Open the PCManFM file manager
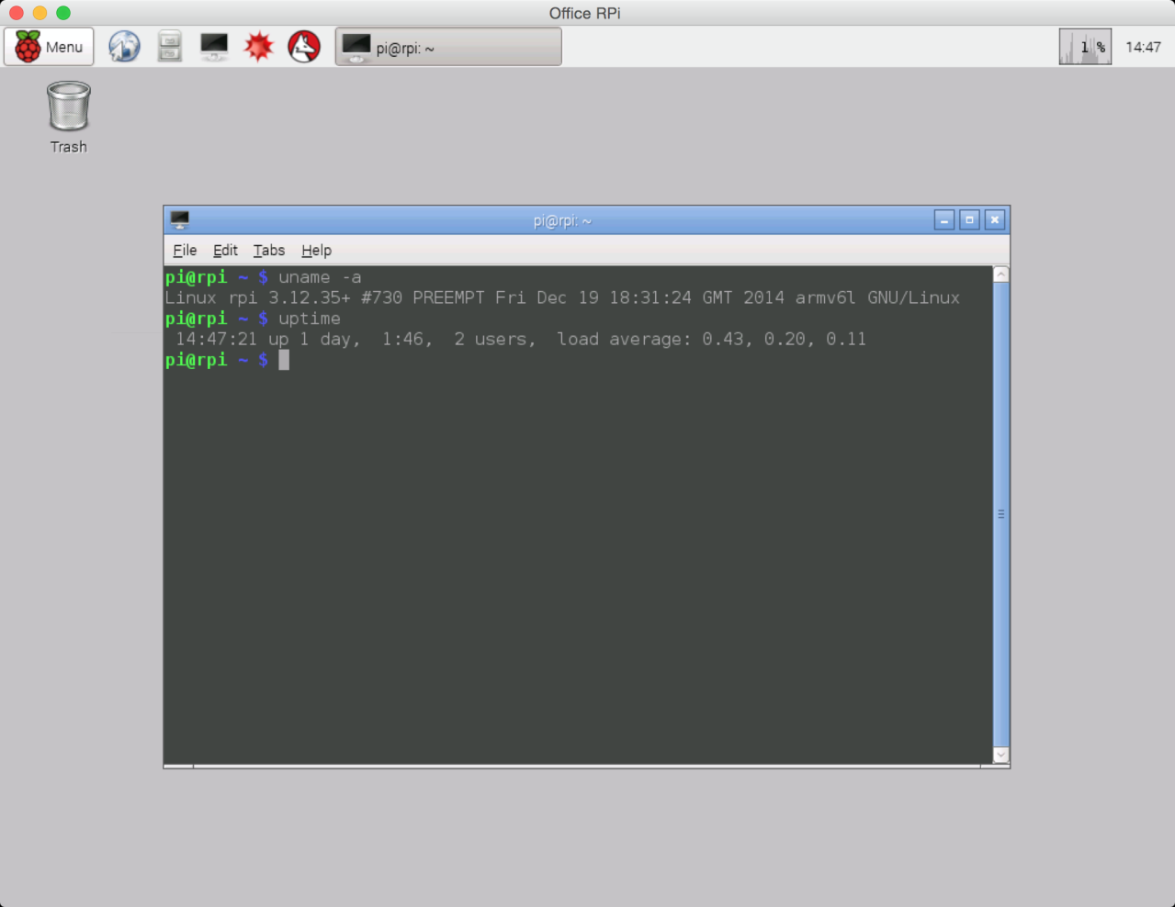Viewport: 1175px width, 907px height. click(168, 46)
